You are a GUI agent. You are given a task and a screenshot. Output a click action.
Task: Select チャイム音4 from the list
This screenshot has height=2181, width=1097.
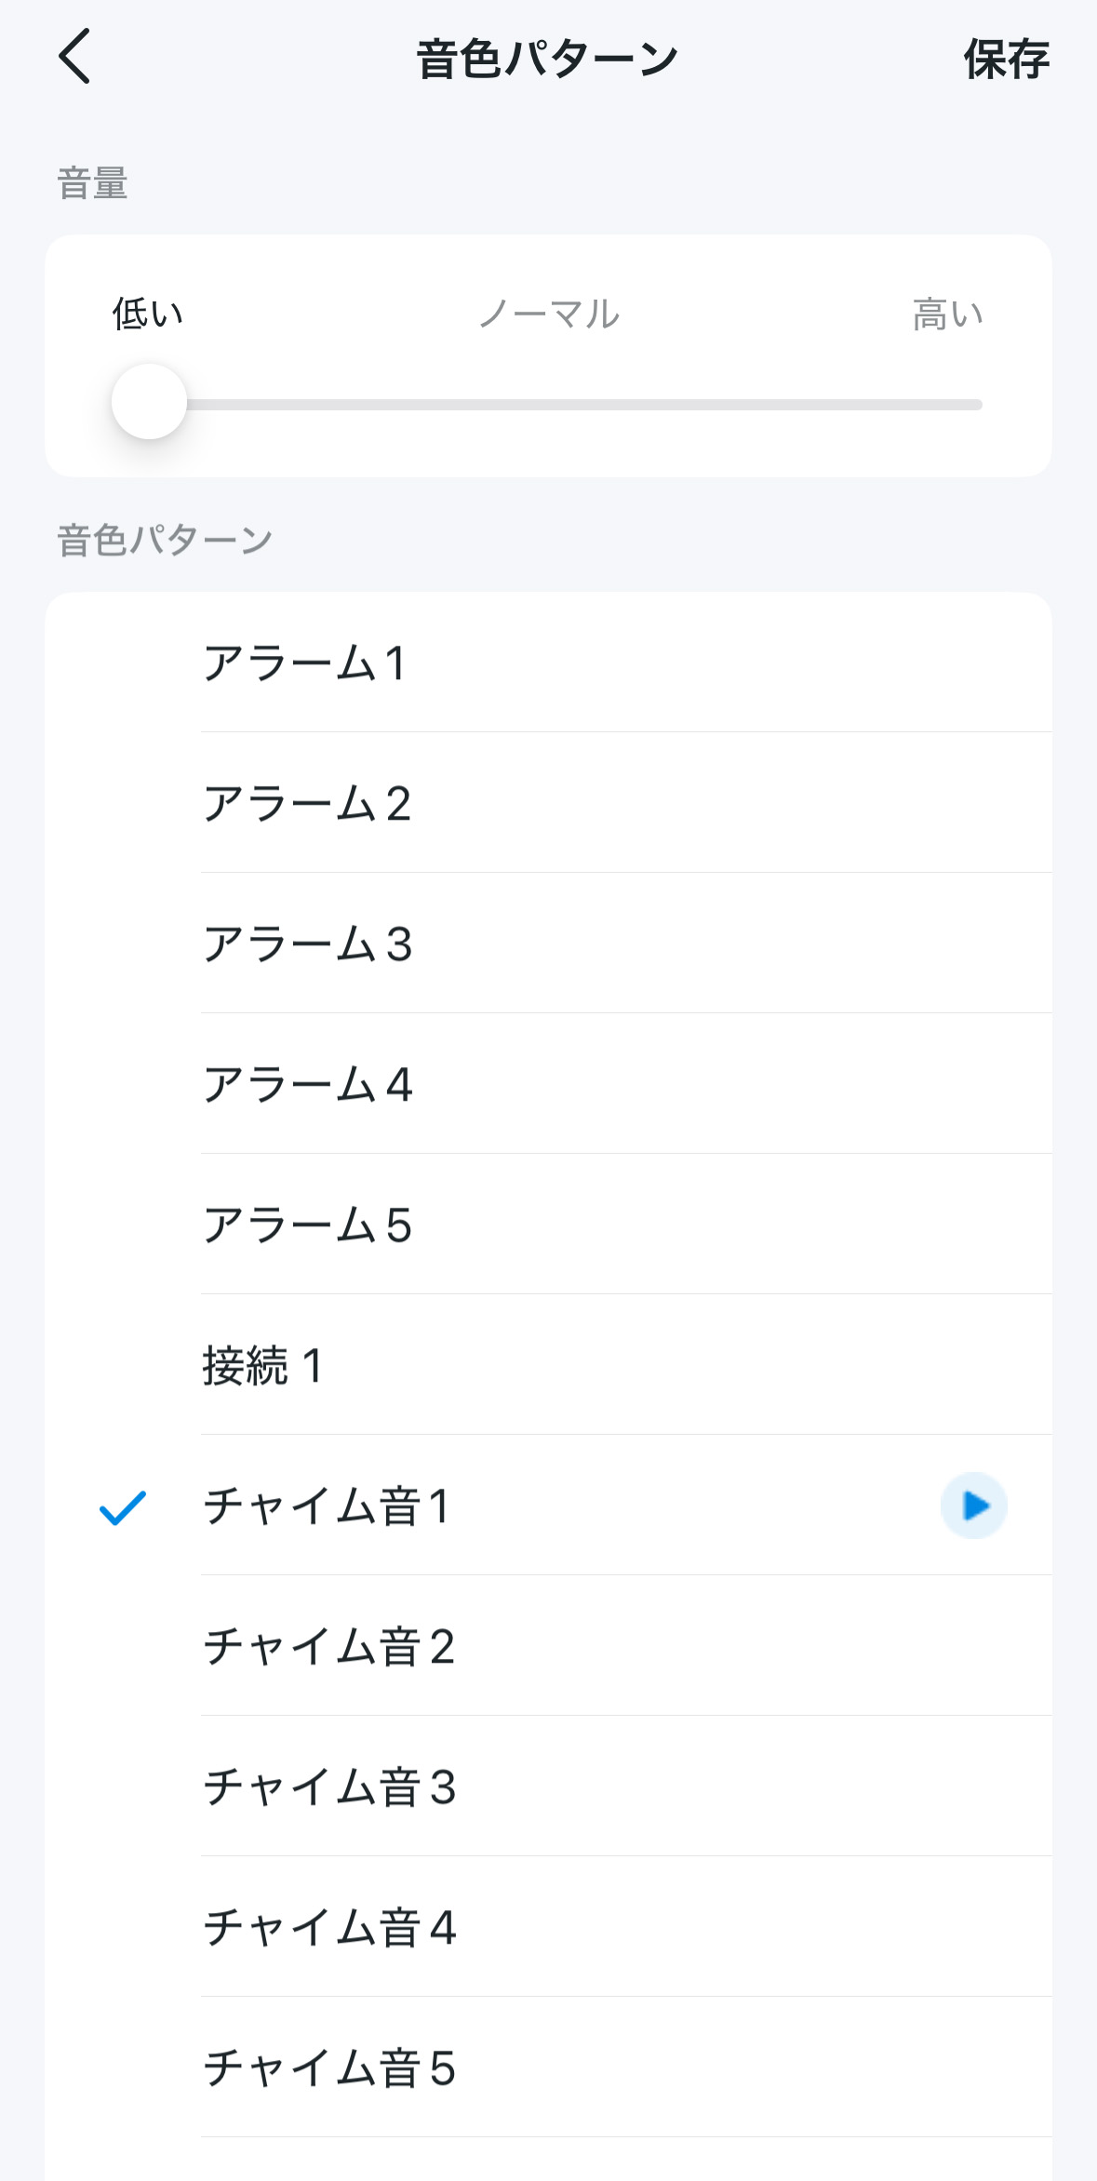click(x=549, y=1927)
